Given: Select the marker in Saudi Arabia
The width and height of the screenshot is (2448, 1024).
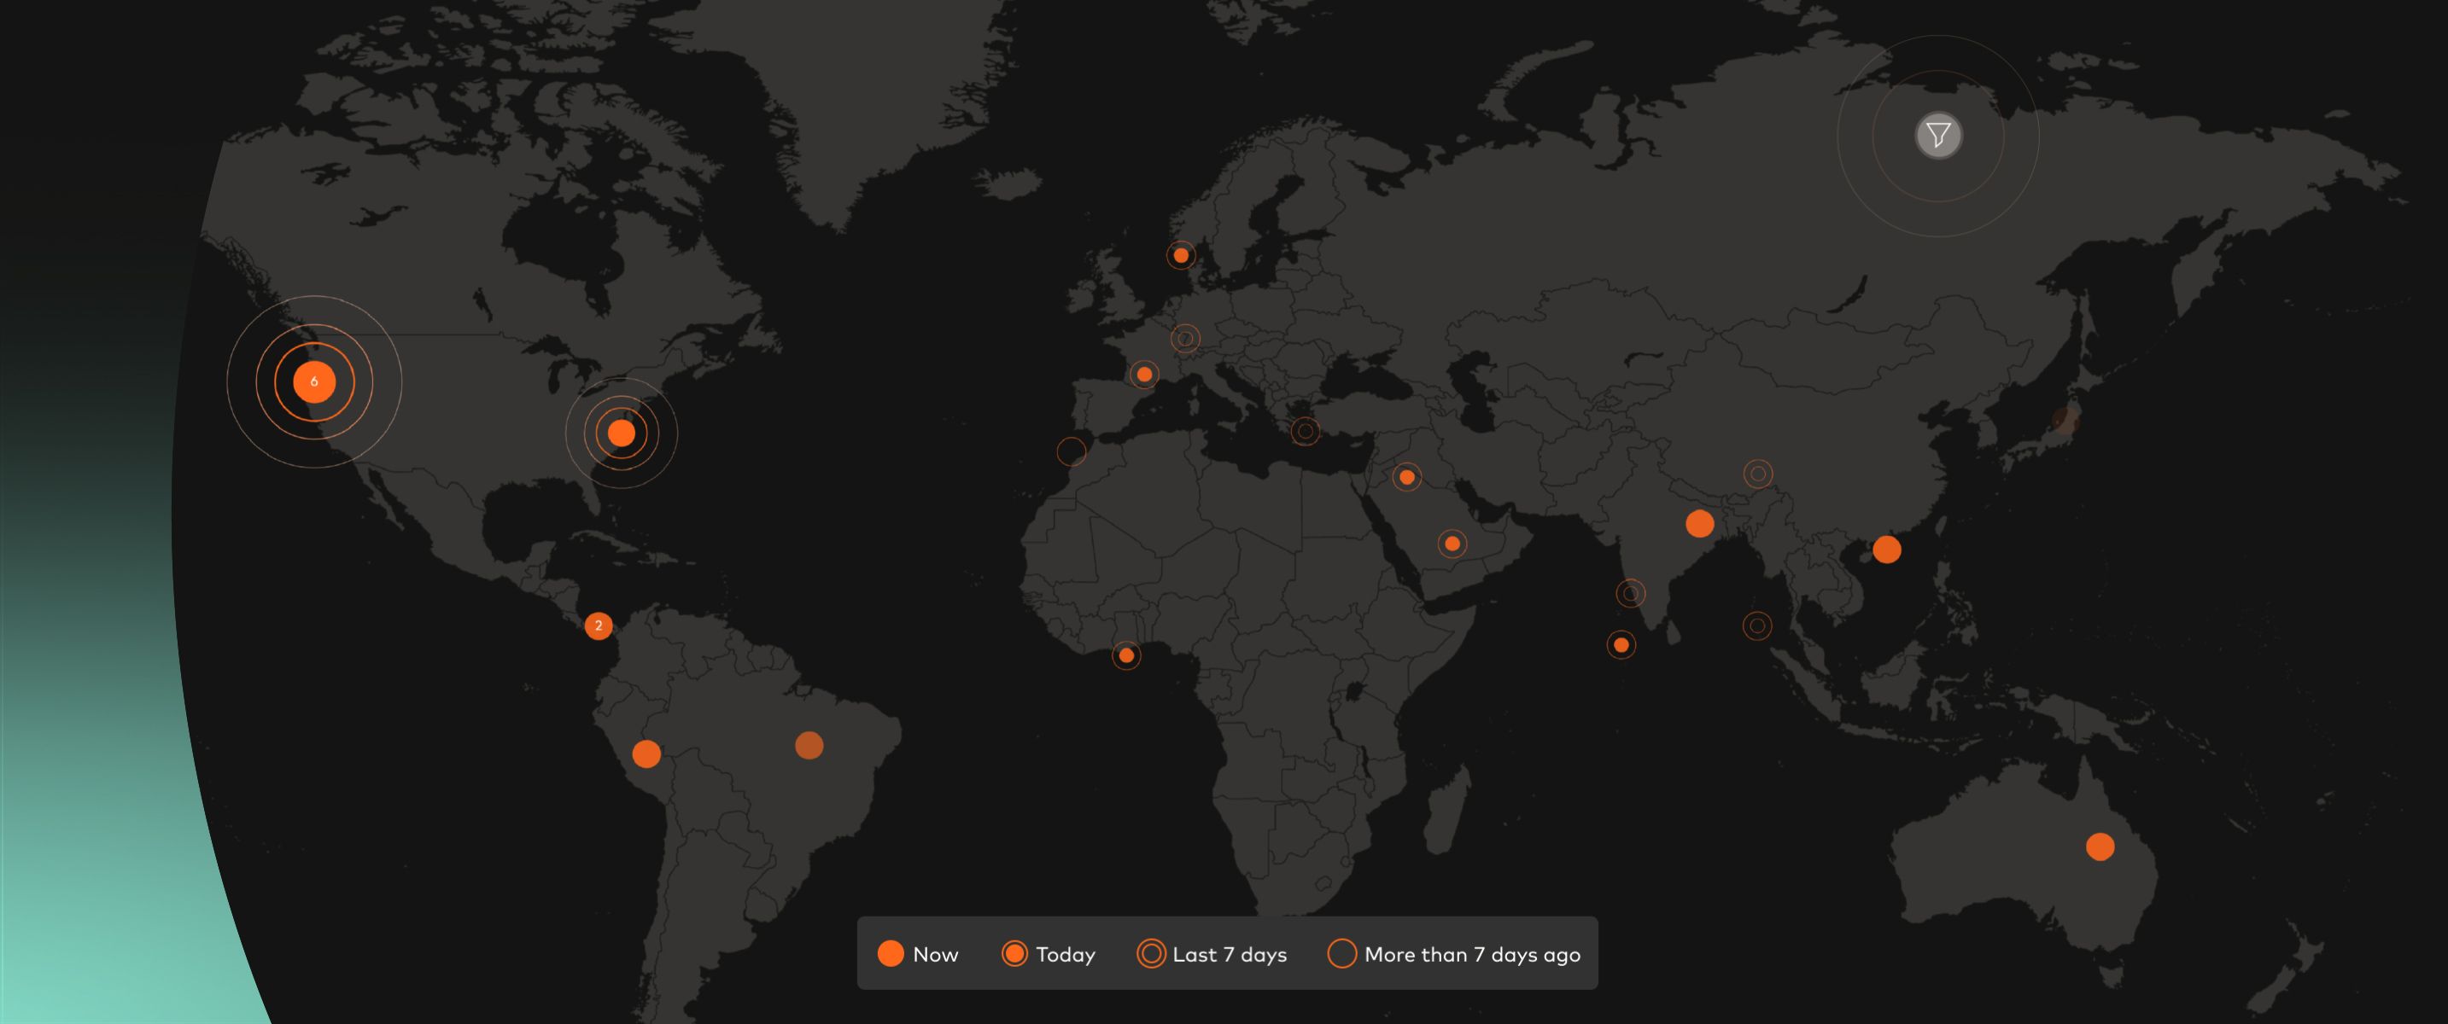Looking at the screenshot, I should point(1452,544).
